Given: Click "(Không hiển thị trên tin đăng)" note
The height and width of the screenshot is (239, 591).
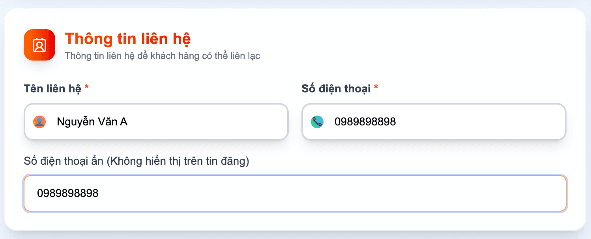Looking at the screenshot, I should 178,161.
